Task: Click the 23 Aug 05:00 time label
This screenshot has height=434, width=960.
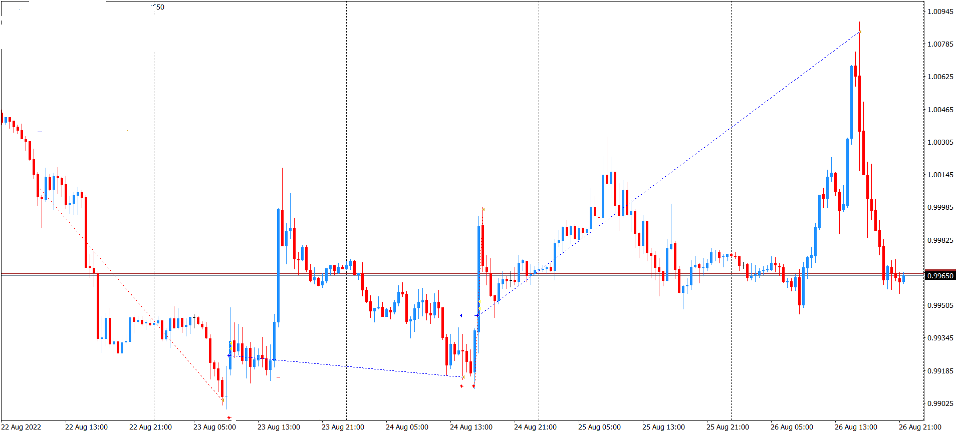Action: pos(214,427)
